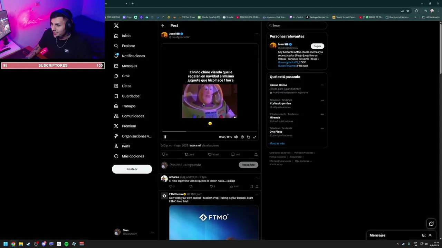Open Steam from the taskbar
442x248 pixels.
click(x=28, y=244)
